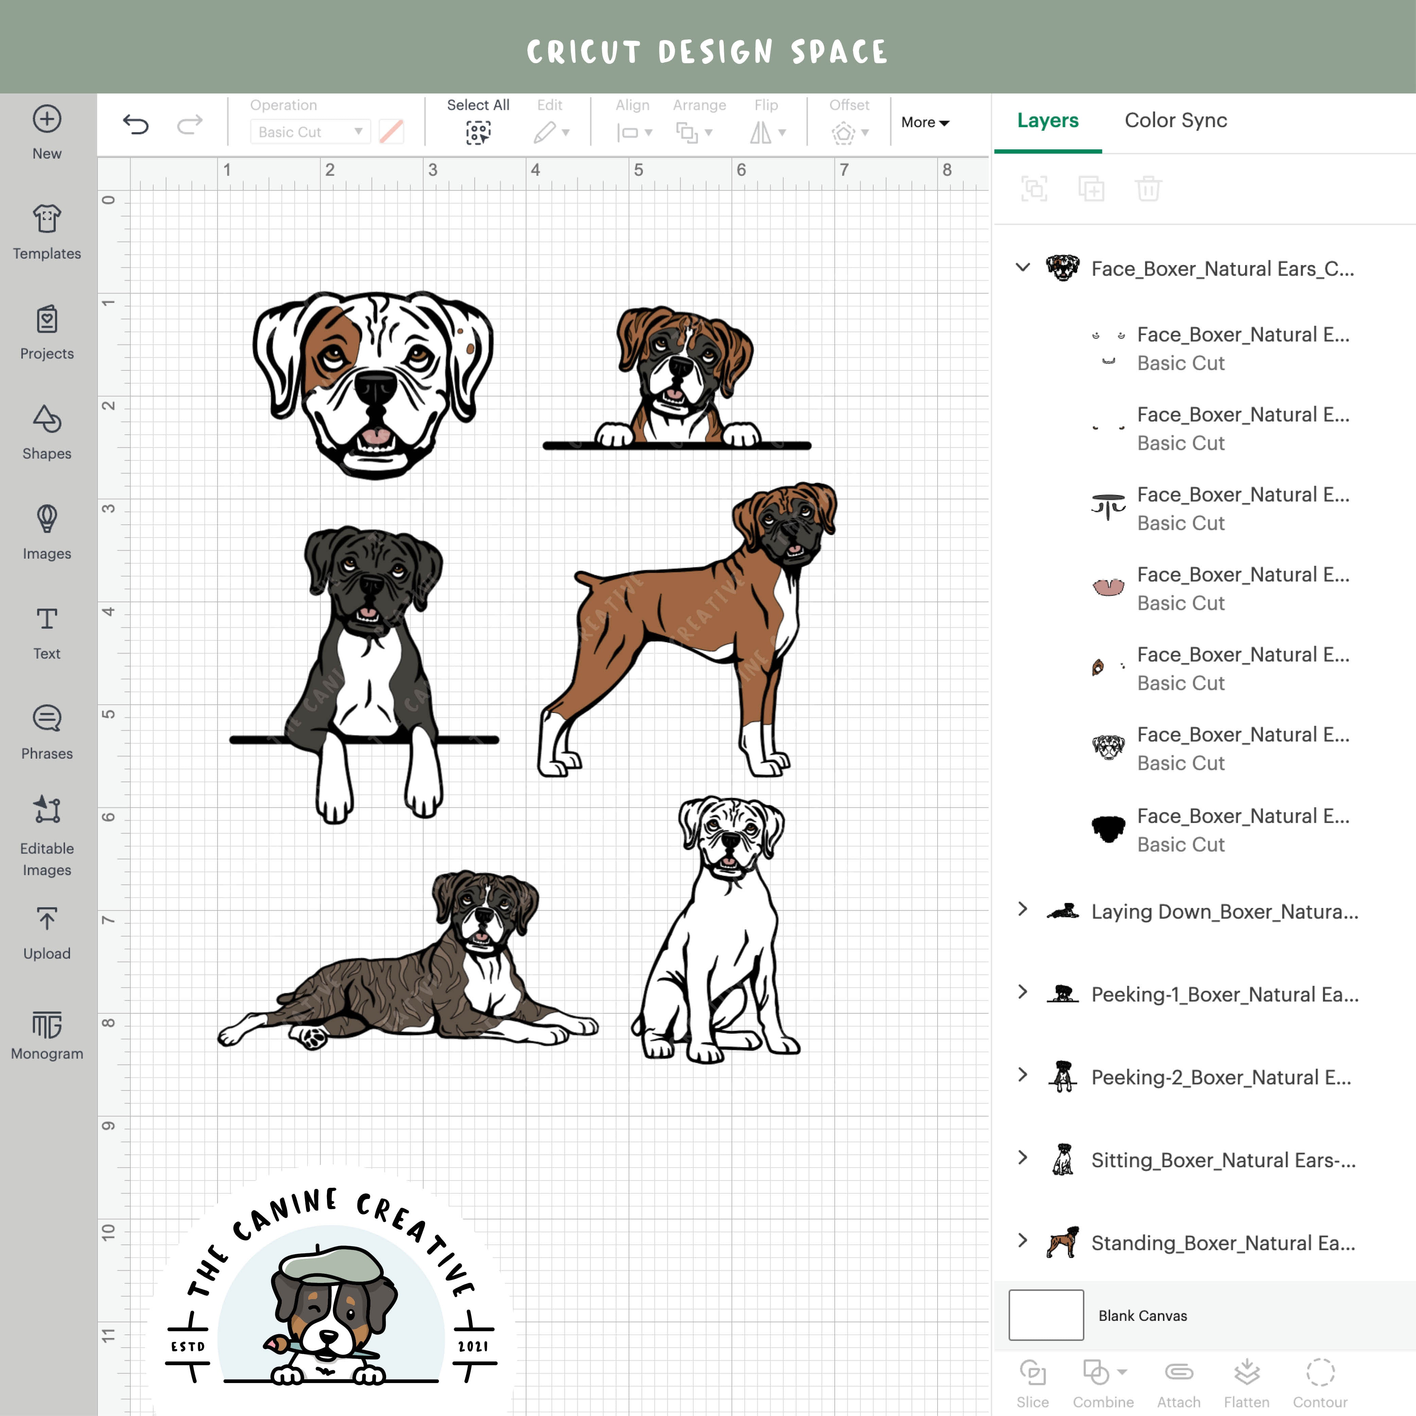Click the Select All button
The height and width of the screenshot is (1416, 1416).
478,122
